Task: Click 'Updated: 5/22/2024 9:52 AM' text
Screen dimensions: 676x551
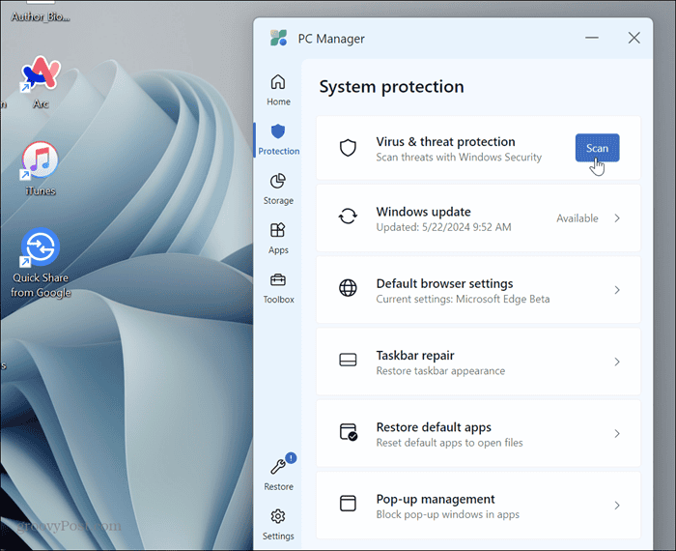Action: point(443,227)
